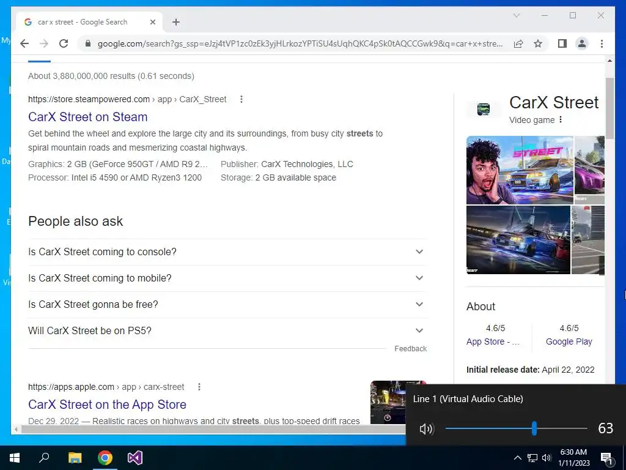Open File Explorer from the taskbar

tap(75, 458)
